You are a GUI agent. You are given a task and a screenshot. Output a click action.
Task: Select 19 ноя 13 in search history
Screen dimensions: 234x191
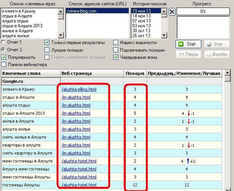click(x=146, y=11)
